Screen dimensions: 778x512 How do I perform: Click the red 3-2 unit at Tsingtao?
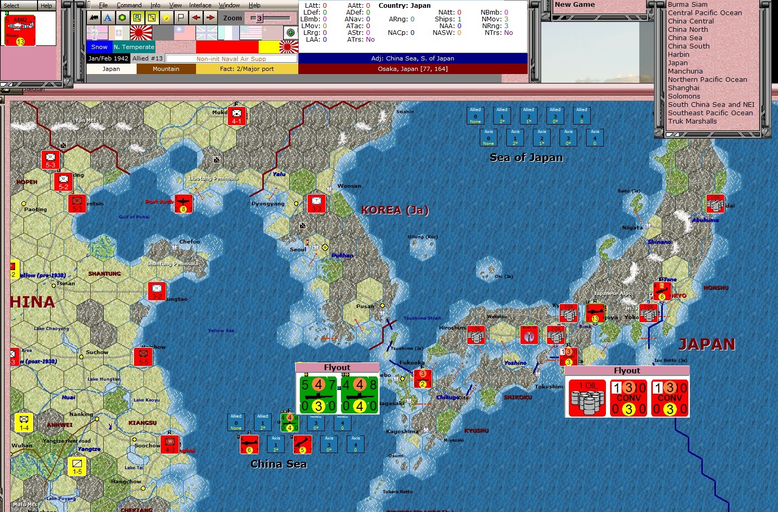[x=157, y=291]
